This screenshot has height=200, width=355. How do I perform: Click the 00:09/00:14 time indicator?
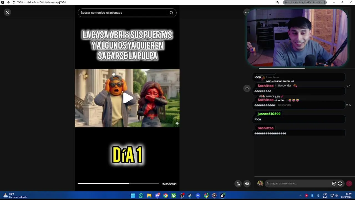click(x=169, y=184)
